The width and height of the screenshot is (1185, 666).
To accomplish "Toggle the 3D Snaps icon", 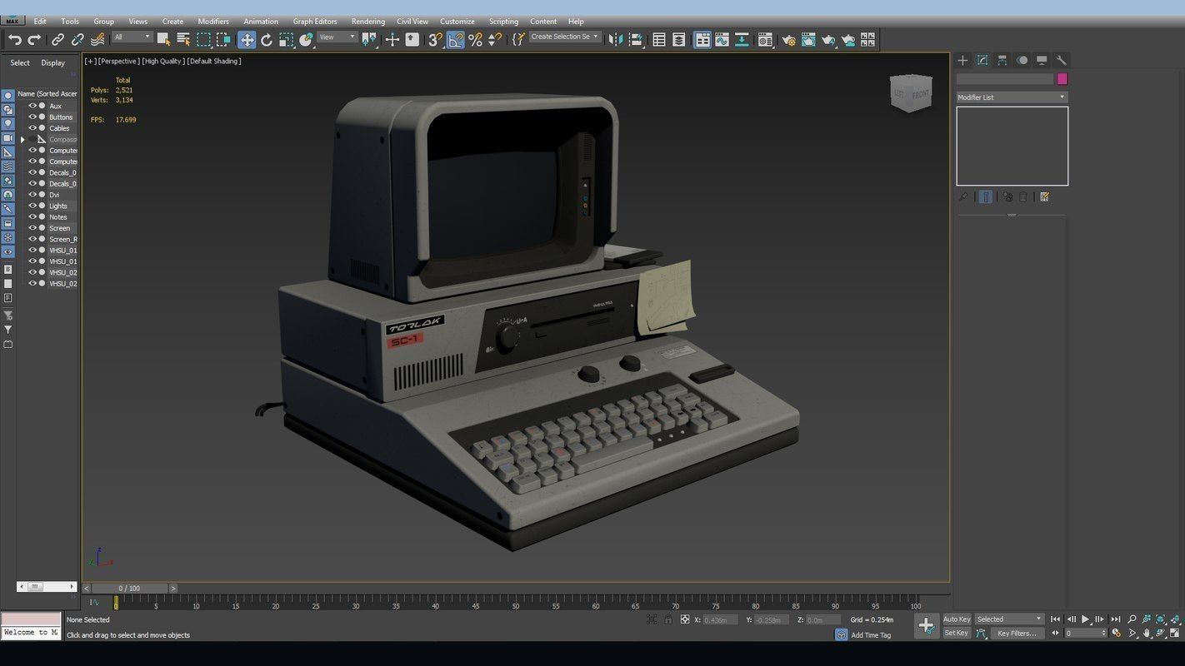I will coord(435,39).
